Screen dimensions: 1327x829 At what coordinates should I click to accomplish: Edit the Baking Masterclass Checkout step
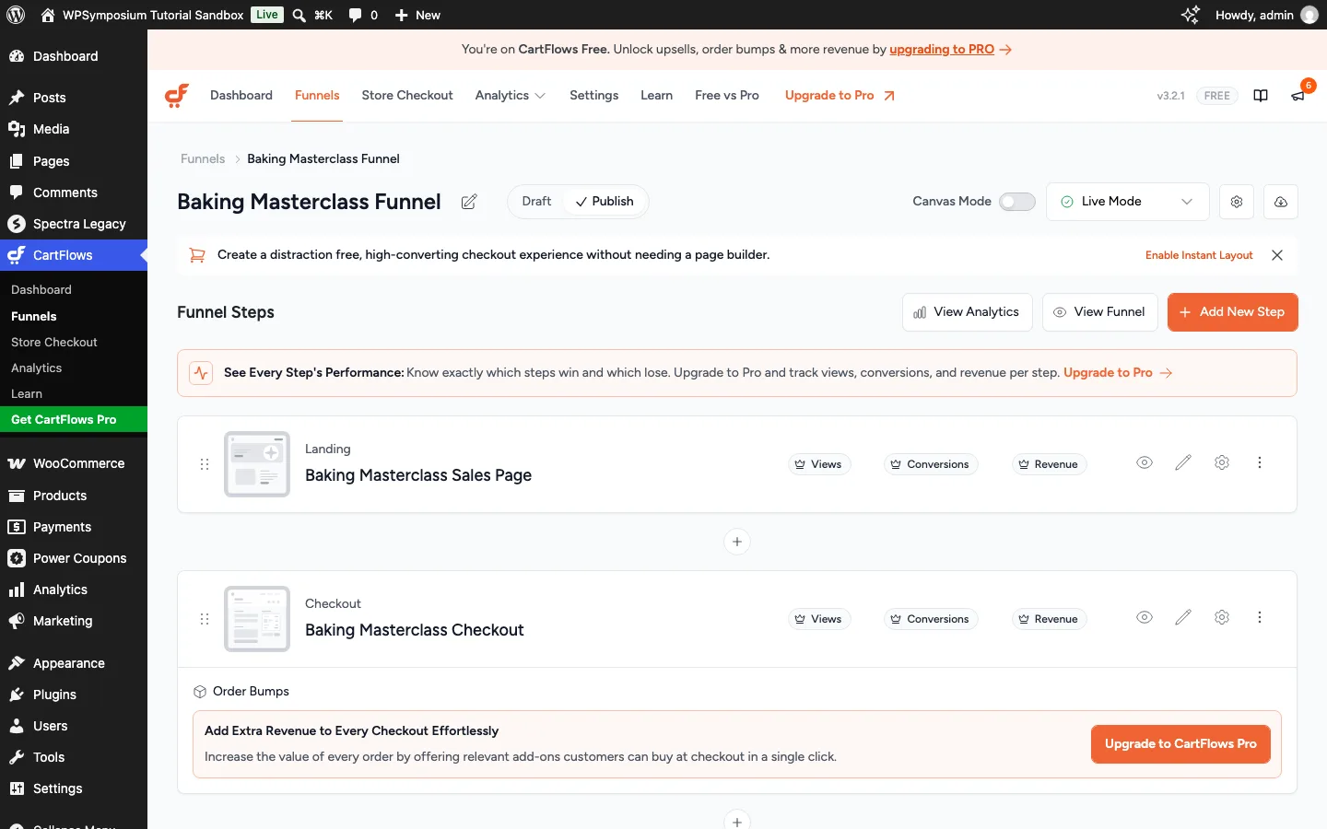pos(1183,618)
